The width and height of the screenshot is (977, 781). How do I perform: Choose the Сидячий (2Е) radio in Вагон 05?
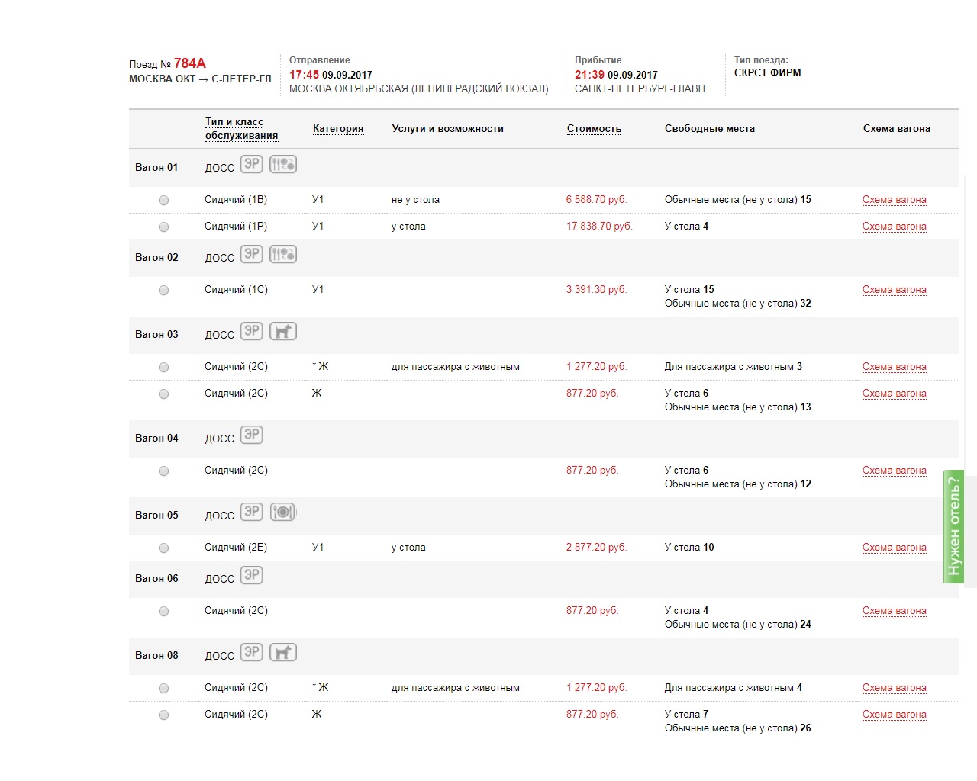(163, 548)
